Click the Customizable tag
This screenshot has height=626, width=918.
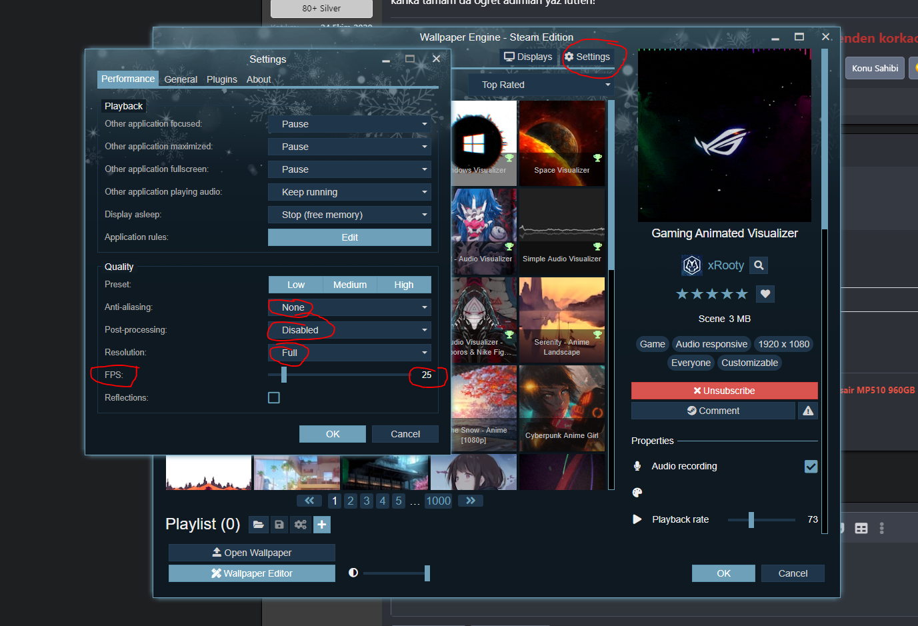(x=749, y=363)
